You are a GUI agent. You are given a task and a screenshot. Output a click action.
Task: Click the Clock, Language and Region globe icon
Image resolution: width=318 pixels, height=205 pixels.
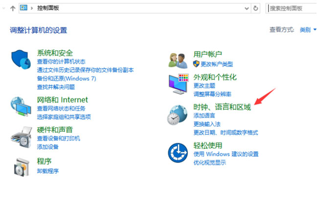click(x=177, y=115)
